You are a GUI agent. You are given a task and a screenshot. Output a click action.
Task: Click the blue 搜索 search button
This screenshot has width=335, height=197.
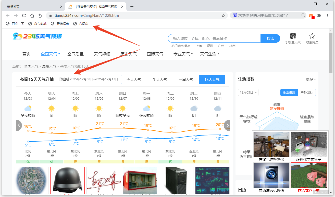[270, 38]
